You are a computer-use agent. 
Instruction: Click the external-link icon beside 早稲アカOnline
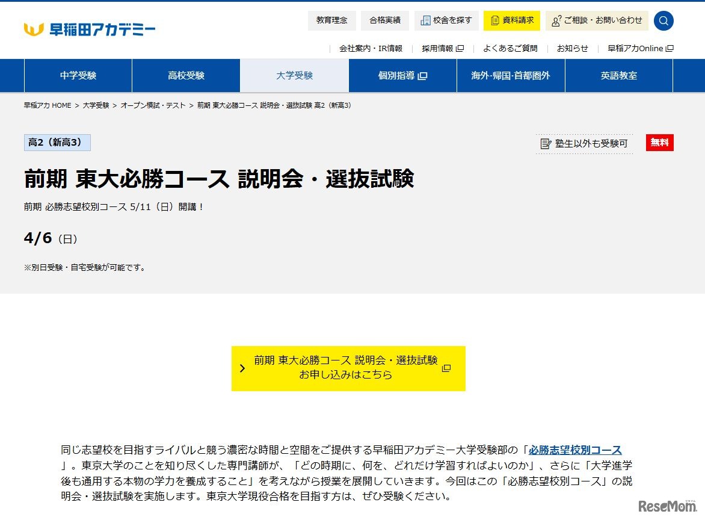pos(670,48)
